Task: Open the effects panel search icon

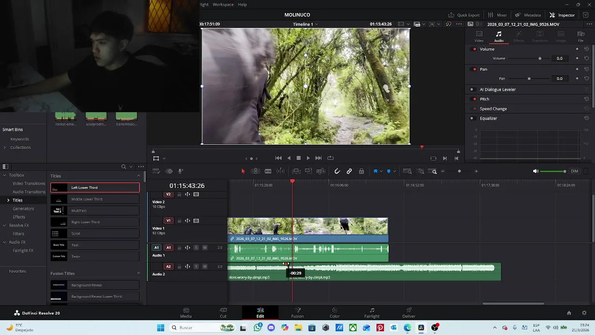Action: (124, 167)
